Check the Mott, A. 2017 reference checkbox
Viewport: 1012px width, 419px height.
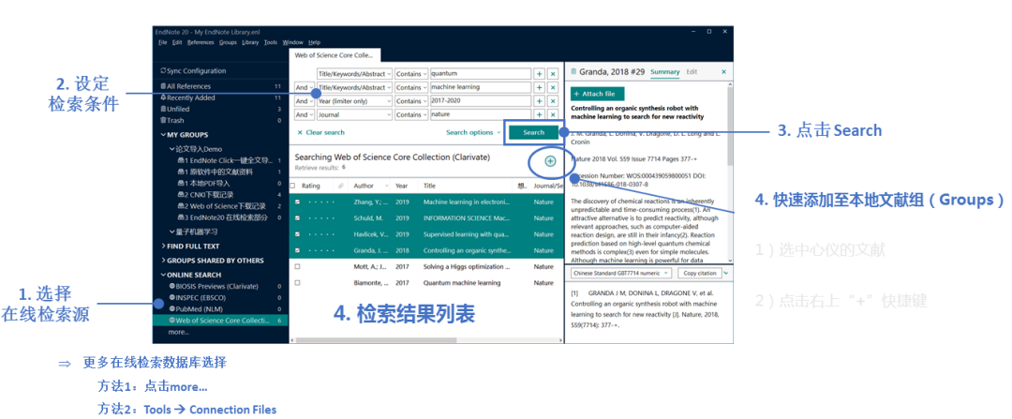pos(297,266)
